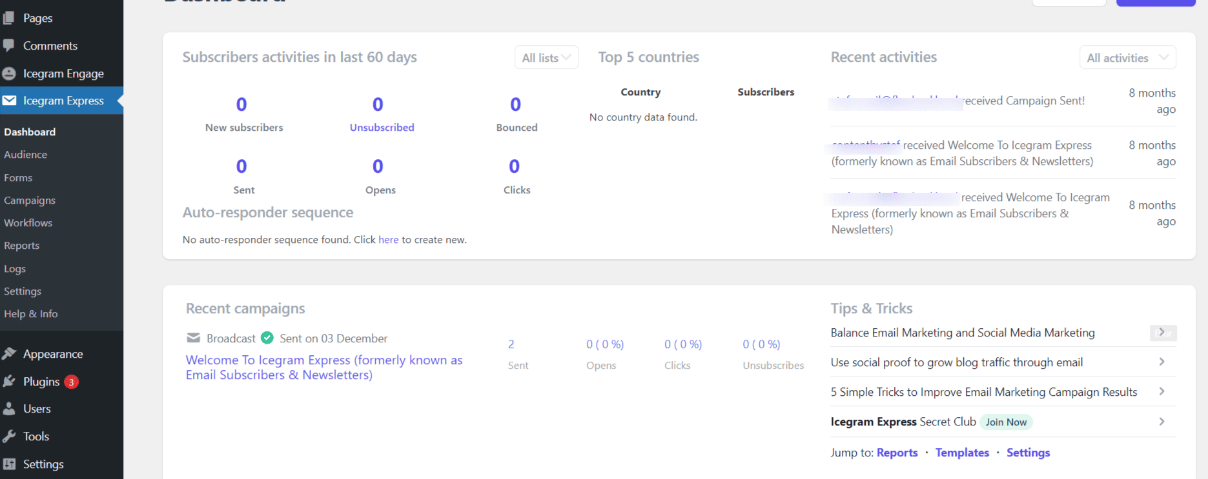Expand the Balance Email Marketing tip arrow
Screen dimensions: 1208x479
tap(1163, 333)
